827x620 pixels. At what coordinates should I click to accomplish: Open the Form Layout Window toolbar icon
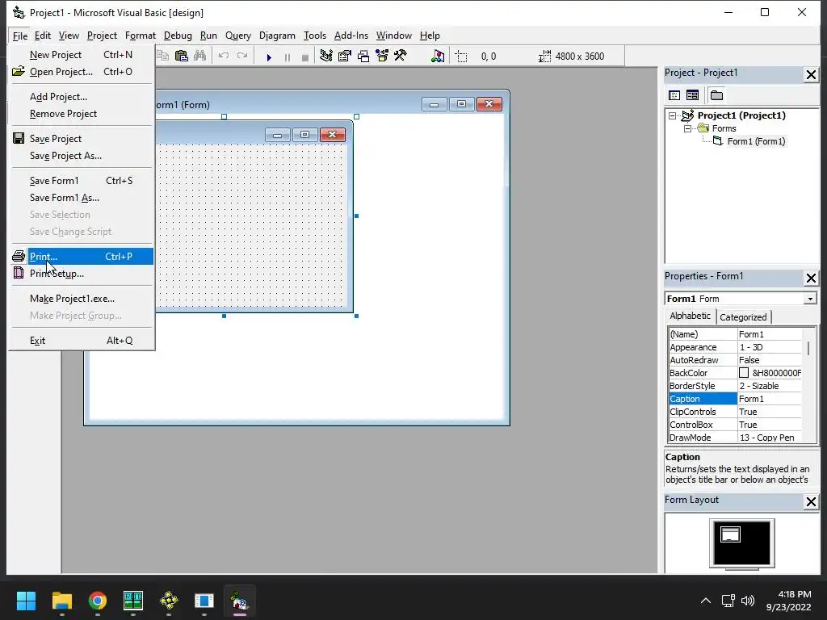click(363, 56)
